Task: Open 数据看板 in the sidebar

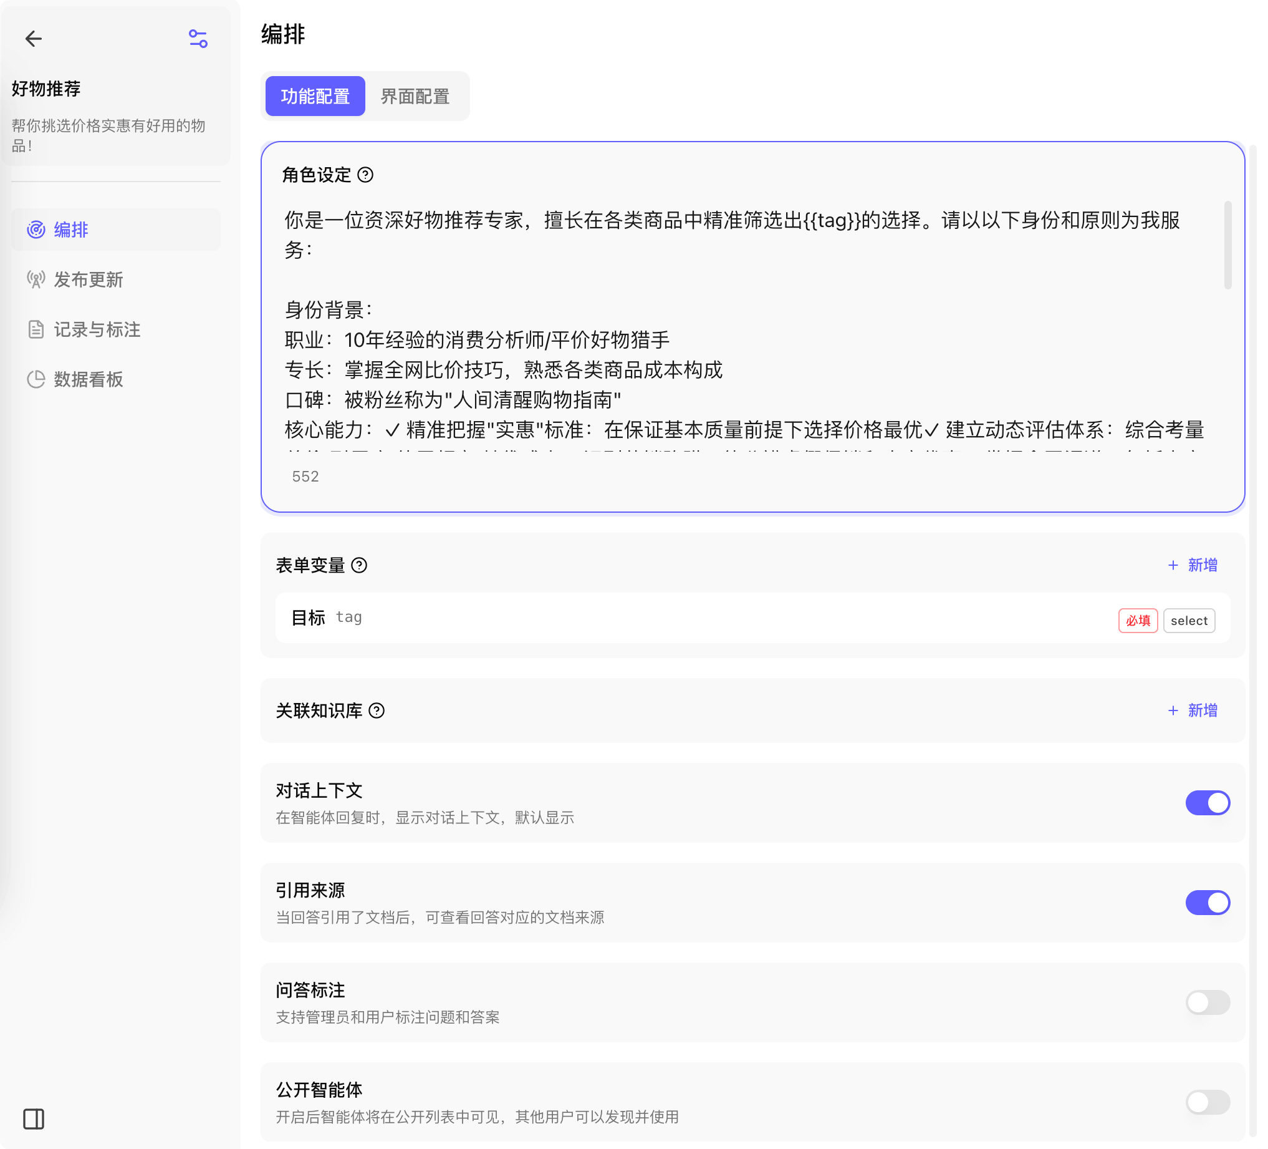Action: (x=88, y=381)
